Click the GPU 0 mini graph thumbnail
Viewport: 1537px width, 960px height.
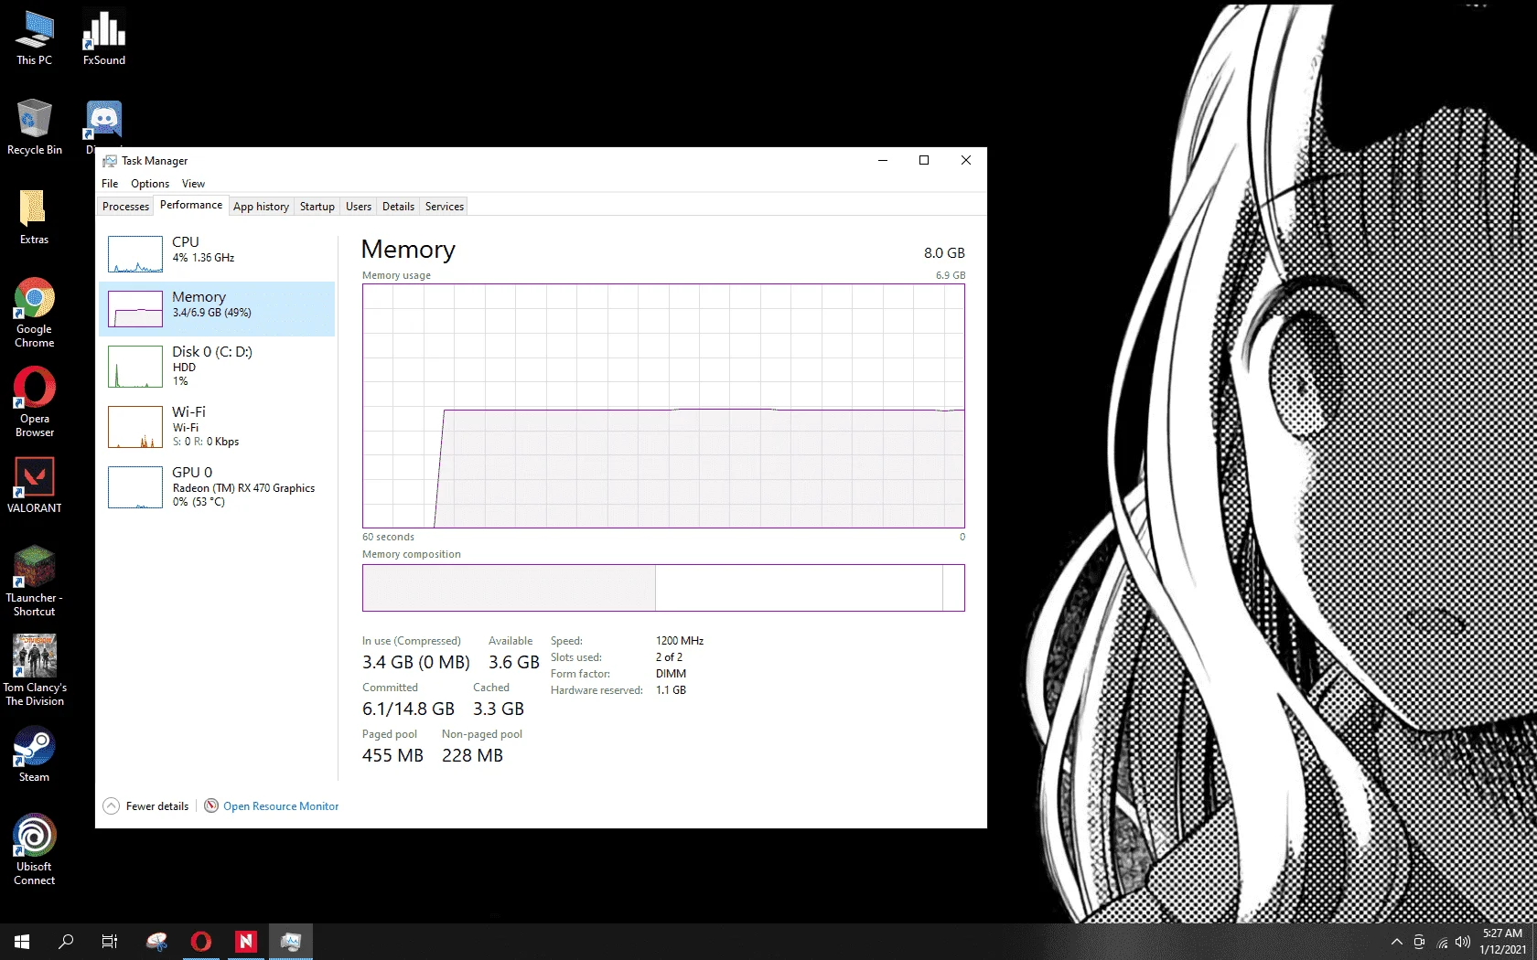coord(135,487)
